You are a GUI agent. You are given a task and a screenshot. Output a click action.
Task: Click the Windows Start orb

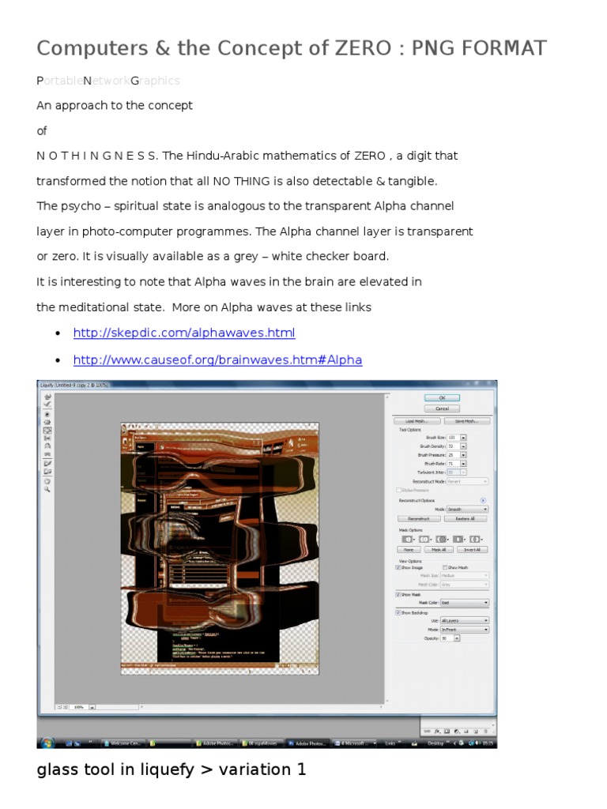47,743
